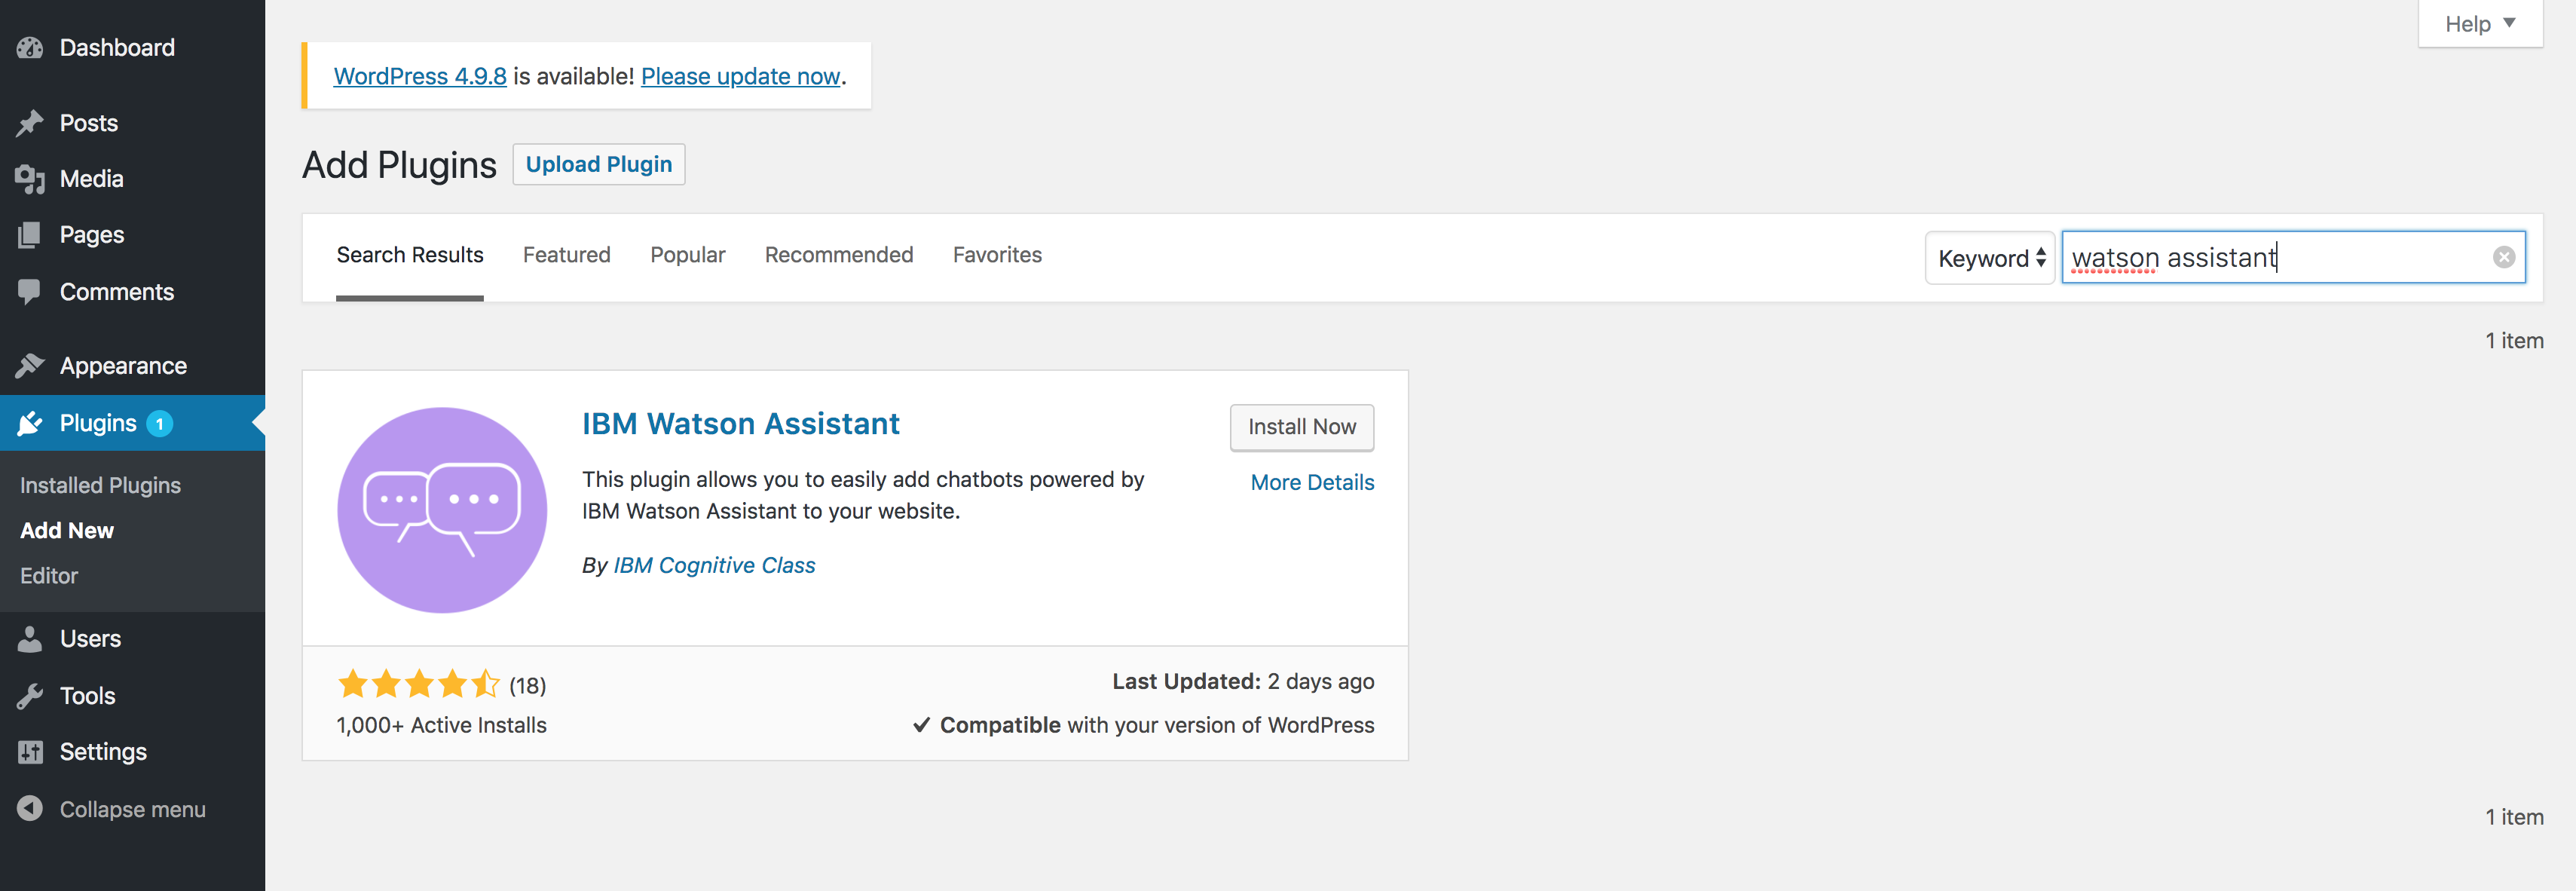Click the Upload Plugin button

599,164
